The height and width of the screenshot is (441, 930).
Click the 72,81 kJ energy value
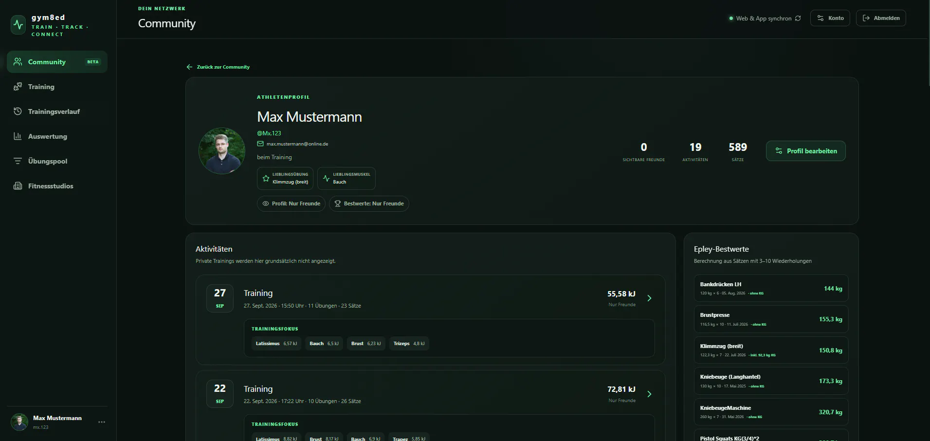coord(621,389)
